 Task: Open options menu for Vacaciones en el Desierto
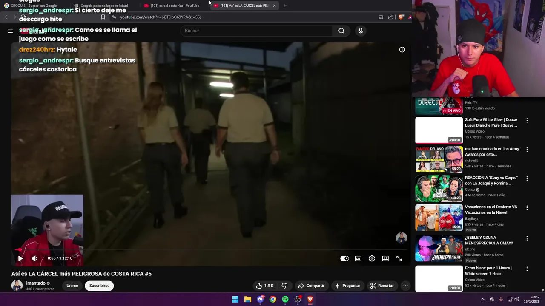[x=527, y=207]
